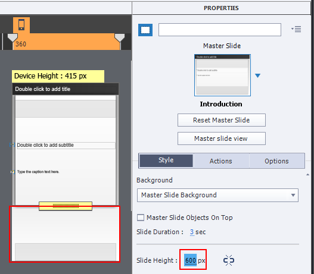
Task: Enable Master Slide Objects On Top
Action: point(141,218)
